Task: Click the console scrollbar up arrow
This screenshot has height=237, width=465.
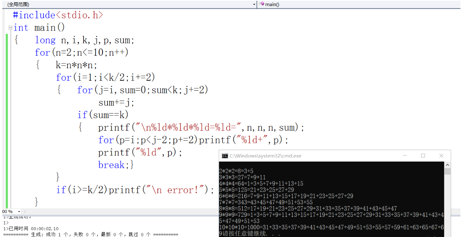Action: (x=447, y=165)
